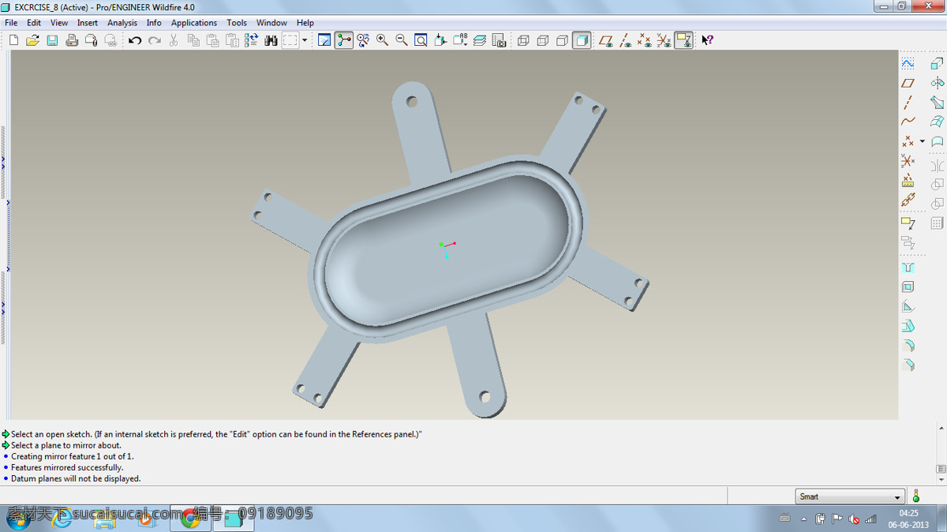
Task: Open the Context Sensitive Help tool
Action: point(707,40)
